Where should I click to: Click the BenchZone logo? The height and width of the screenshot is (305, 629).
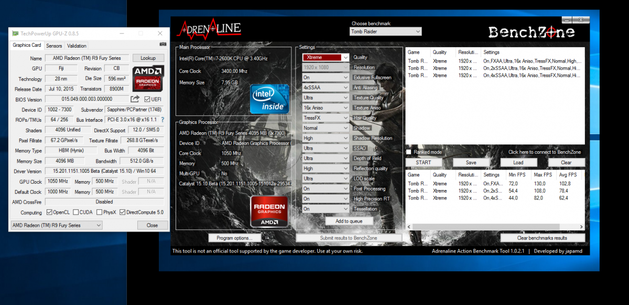pos(532,33)
